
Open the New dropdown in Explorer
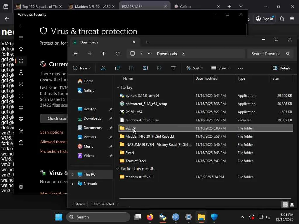coord(82,68)
